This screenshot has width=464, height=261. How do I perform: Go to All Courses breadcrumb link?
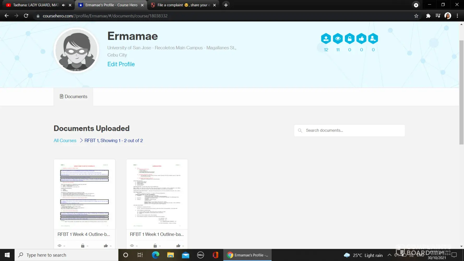pos(65,140)
